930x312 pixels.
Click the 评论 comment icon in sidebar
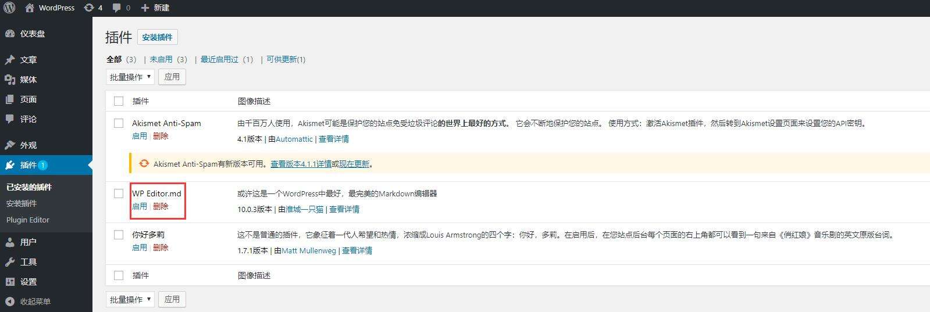click(x=9, y=119)
